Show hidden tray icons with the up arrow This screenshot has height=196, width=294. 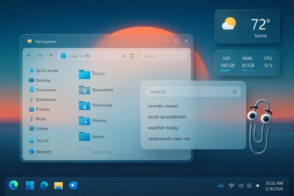221,185
